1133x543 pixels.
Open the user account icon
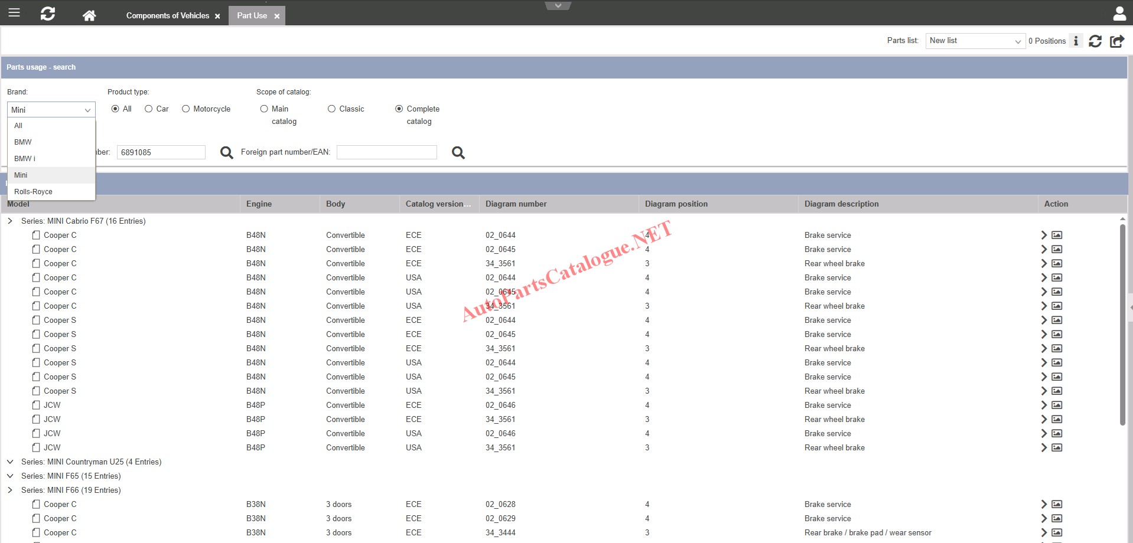point(1119,14)
